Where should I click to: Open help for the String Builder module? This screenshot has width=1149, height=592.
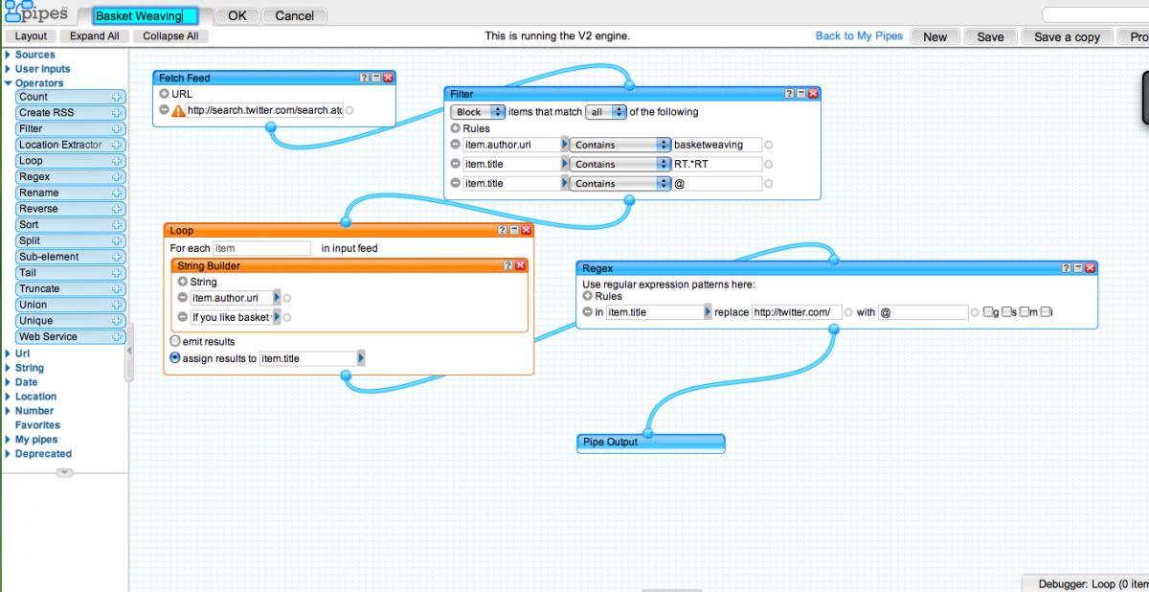point(508,265)
